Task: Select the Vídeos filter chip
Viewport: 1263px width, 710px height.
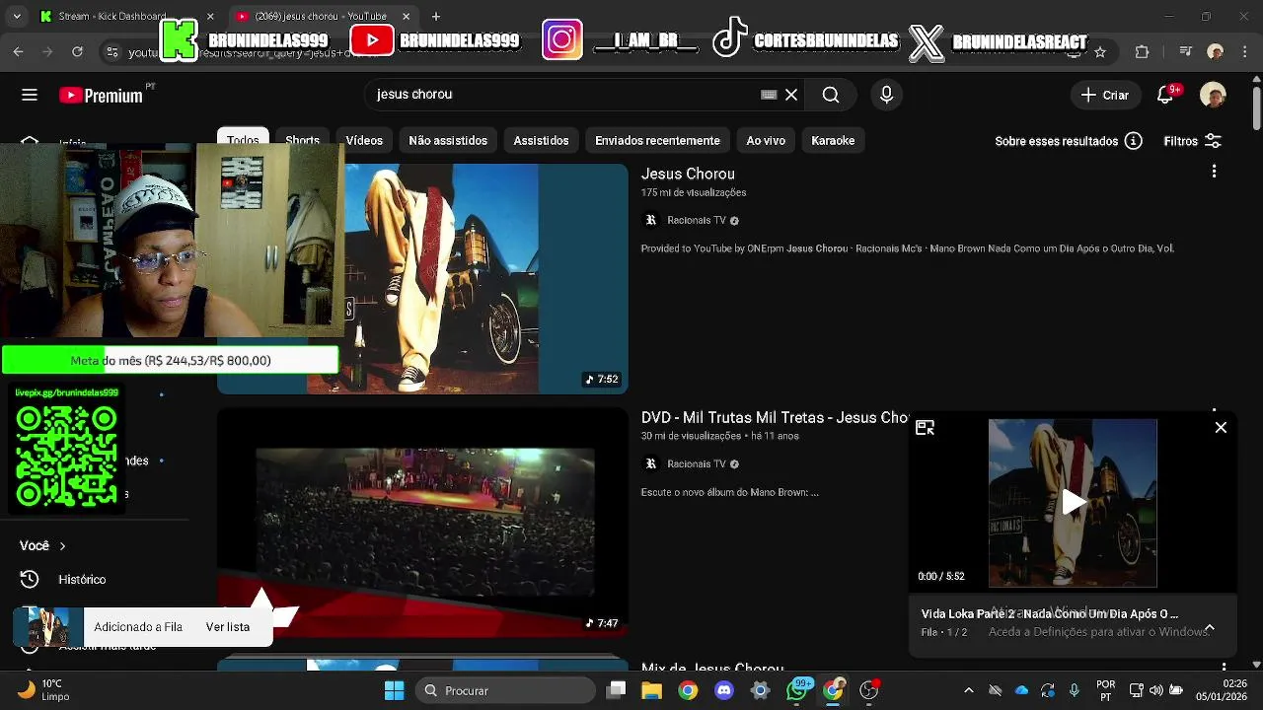Action: (364, 140)
